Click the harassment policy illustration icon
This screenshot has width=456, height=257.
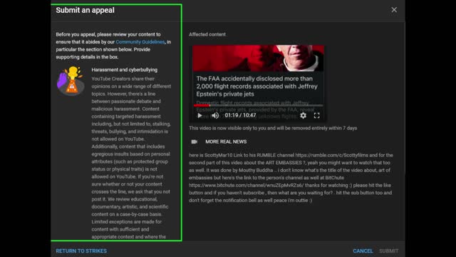tap(71, 81)
